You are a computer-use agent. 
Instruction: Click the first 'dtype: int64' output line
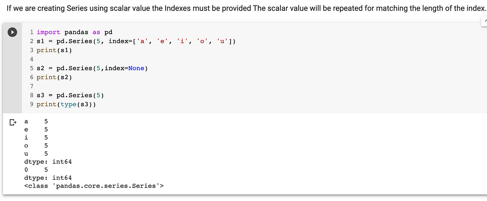tap(48, 161)
